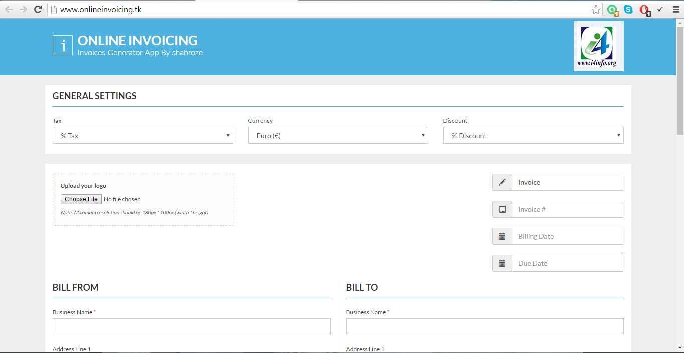Click inside the Invoice # input field
The width and height of the screenshot is (684, 353).
pyautogui.click(x=567, y=209)
